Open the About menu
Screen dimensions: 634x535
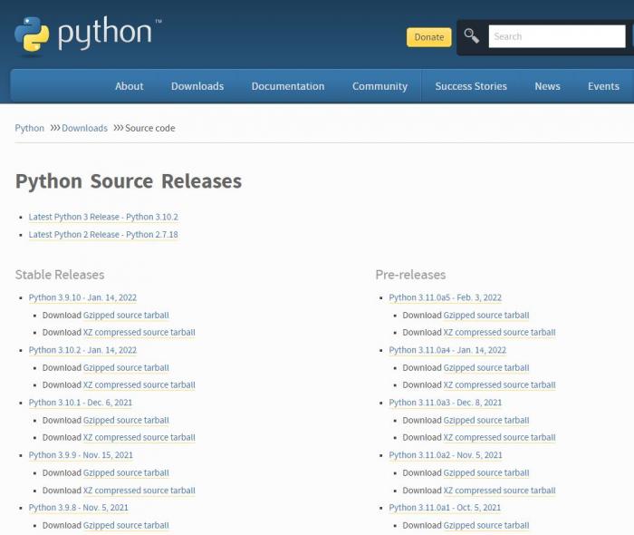(x=129, y=86)
